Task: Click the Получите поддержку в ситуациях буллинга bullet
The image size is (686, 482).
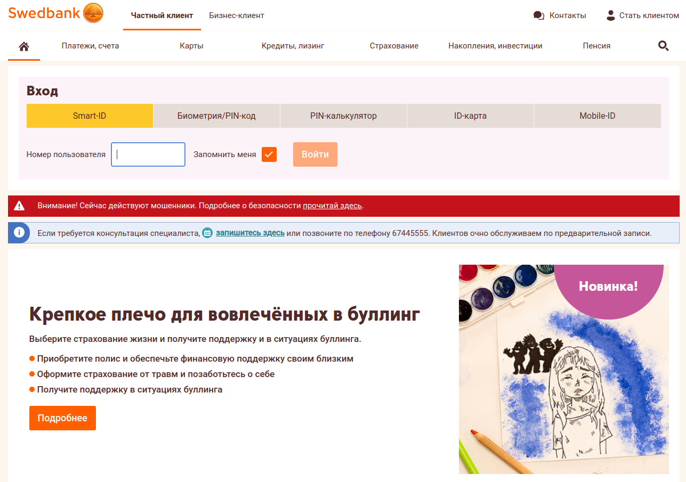Action: [130, 389]
